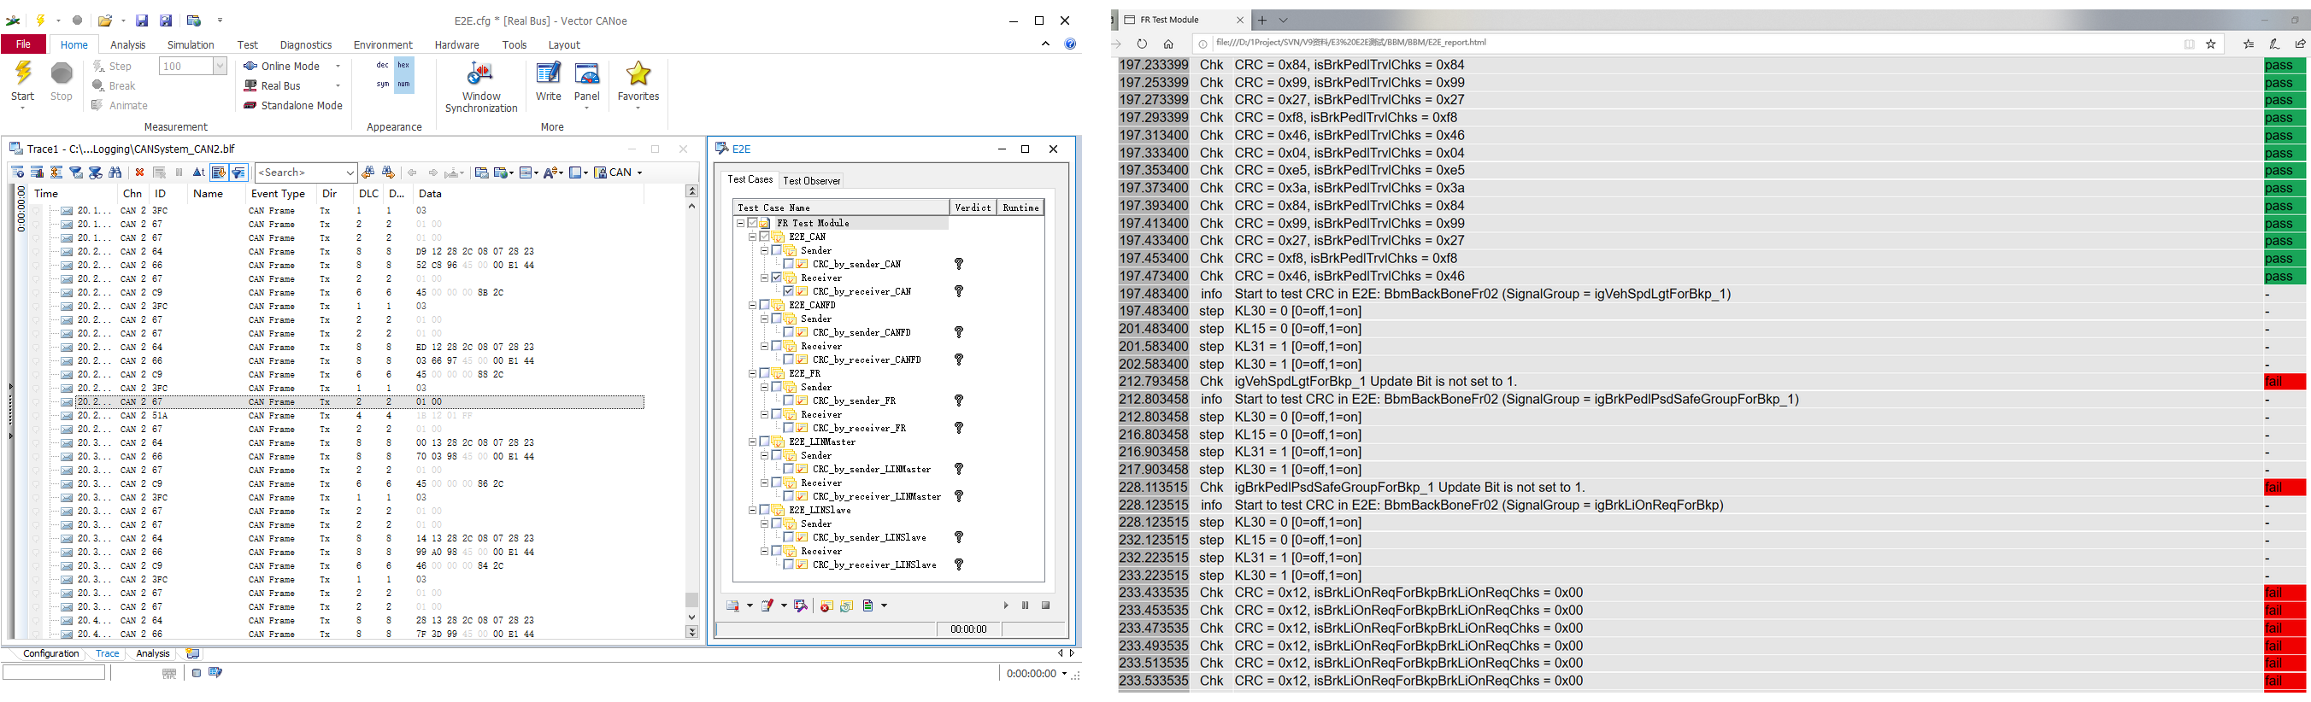Check the E2E_CANFD test group checkbox
The image size is (2311, 702).
[x=765, y=305]
